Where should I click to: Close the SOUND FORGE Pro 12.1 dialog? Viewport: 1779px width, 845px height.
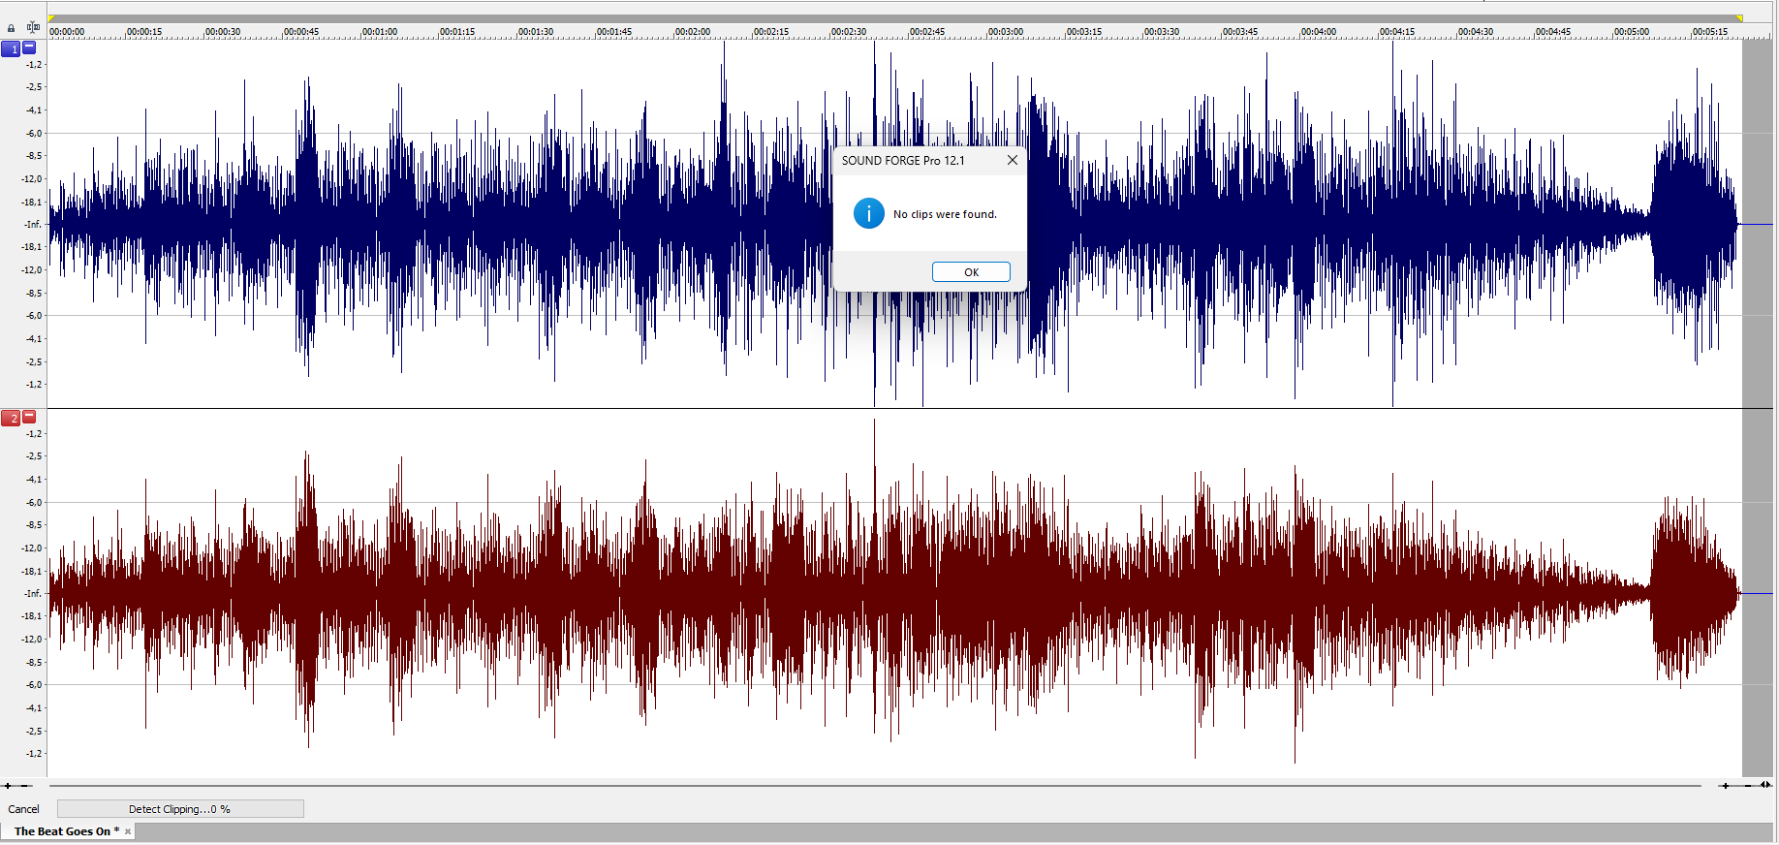click(x=1013, y=160)
